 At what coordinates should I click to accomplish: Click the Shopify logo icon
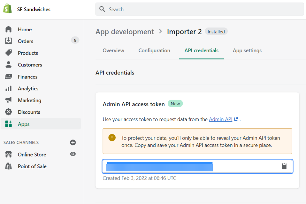pyautogui.click(x=7, y=8)
